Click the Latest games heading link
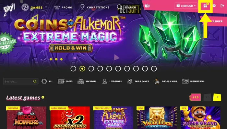The height and width of the screenshot is (129, 227). point(23,98)
